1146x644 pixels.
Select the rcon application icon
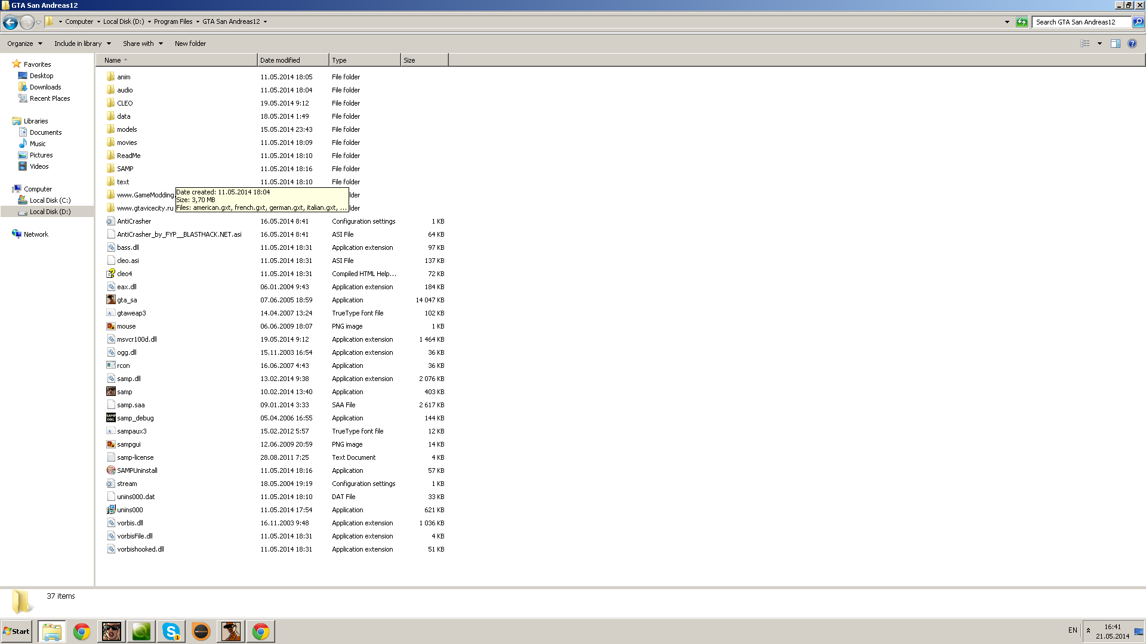(x=110, y=365)
